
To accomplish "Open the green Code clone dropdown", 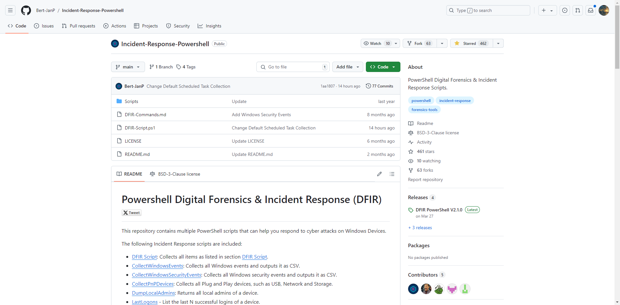I will point(383,67).
